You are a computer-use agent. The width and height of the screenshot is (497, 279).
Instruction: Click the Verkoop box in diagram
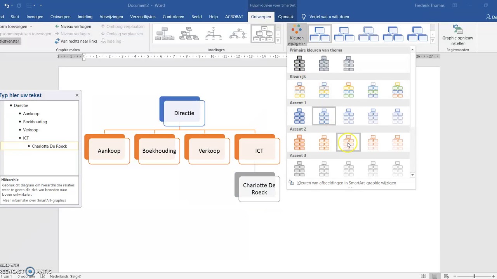[209, 151]
